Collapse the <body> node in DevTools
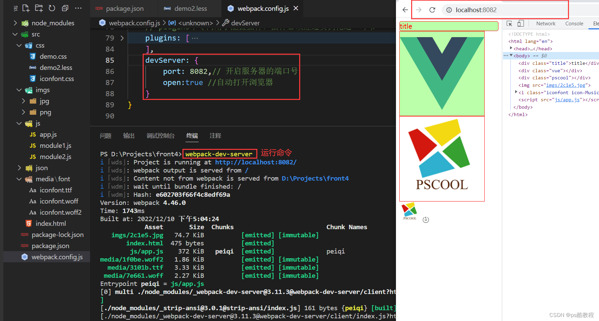 [511, 56]
